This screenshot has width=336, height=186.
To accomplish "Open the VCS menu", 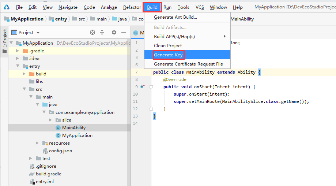I will 200,7.
